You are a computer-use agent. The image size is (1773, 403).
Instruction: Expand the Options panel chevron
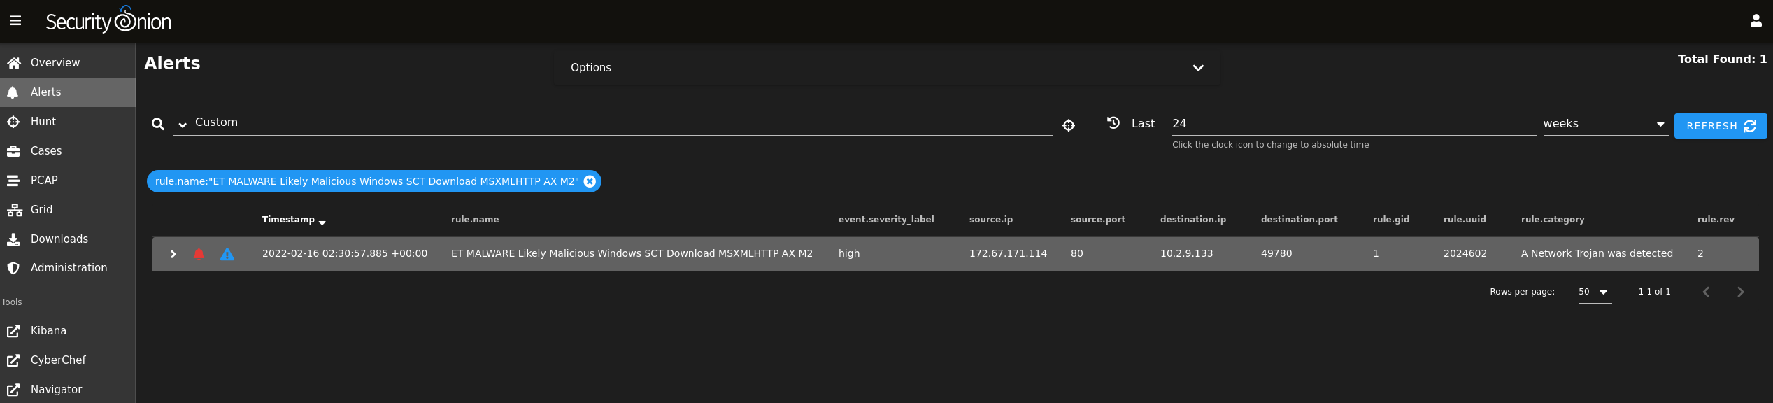[x=1198, y=68]
